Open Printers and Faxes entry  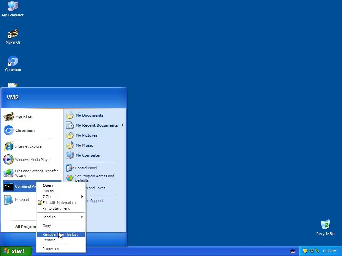96,188
